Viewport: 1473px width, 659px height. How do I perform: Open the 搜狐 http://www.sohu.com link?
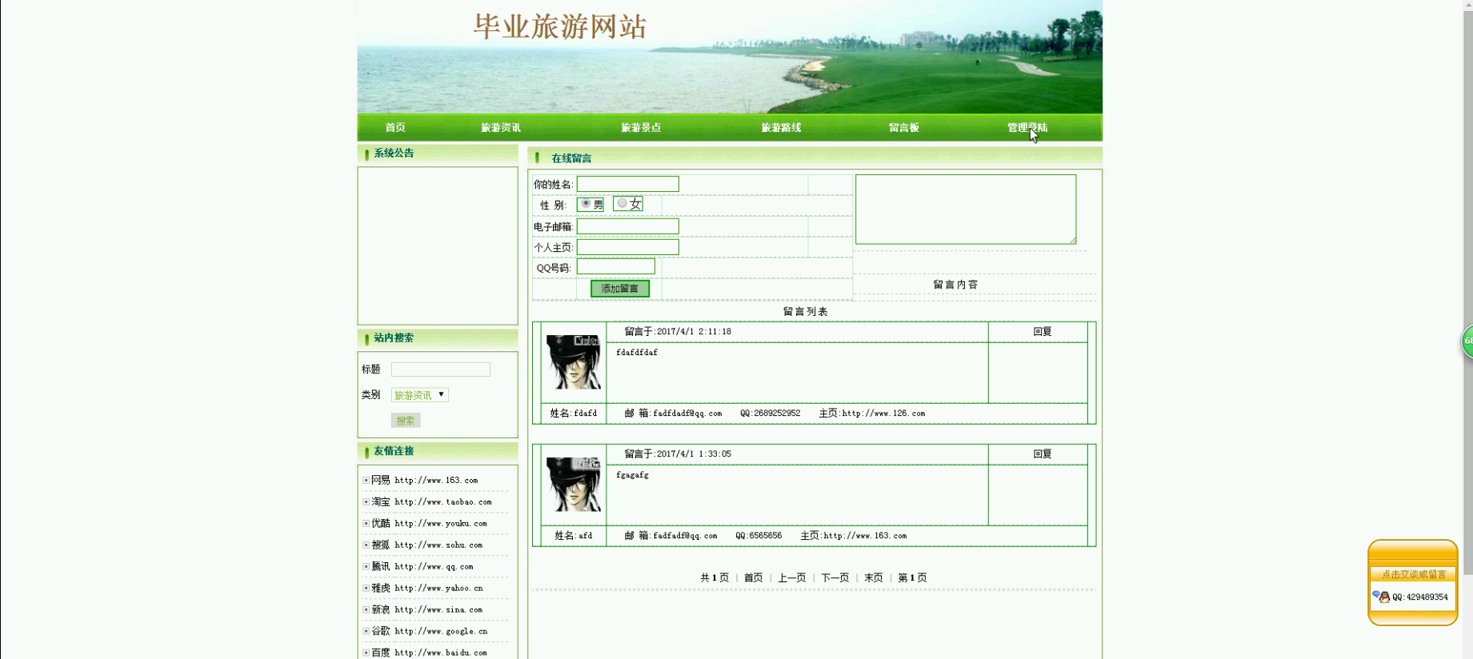[x=427, y=545]
